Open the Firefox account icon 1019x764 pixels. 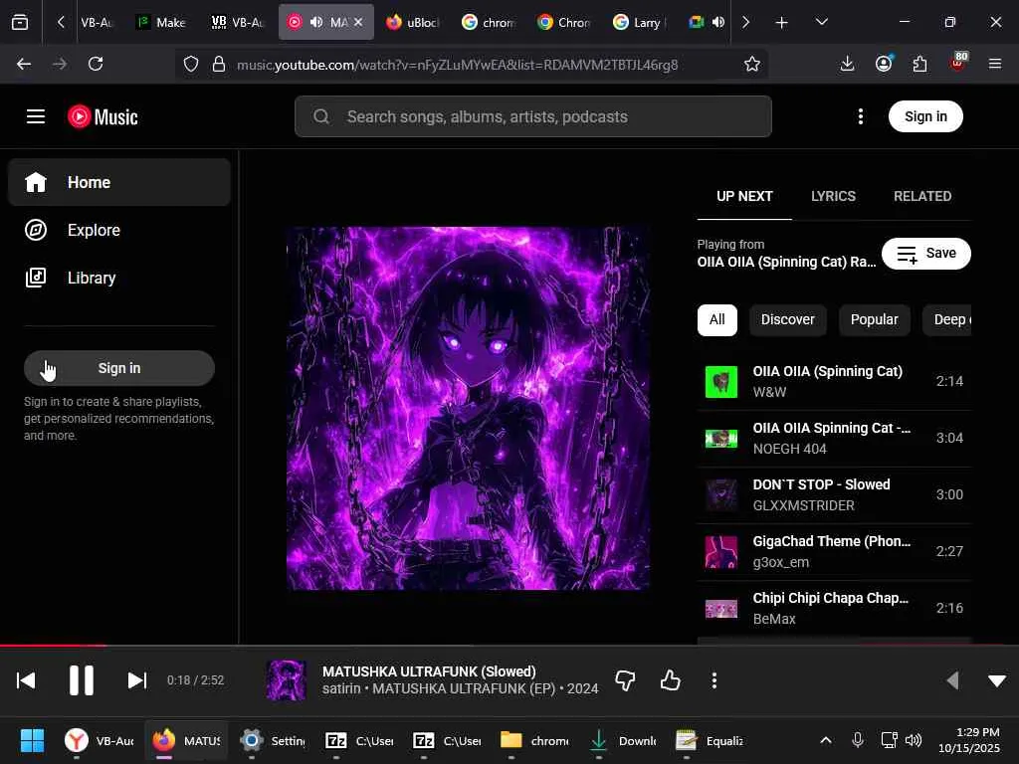click(x=884, y=64)
